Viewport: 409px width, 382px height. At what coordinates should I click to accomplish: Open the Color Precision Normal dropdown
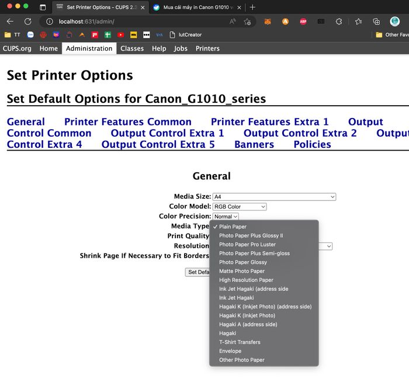pyautogui.click(x=226, y=217)
